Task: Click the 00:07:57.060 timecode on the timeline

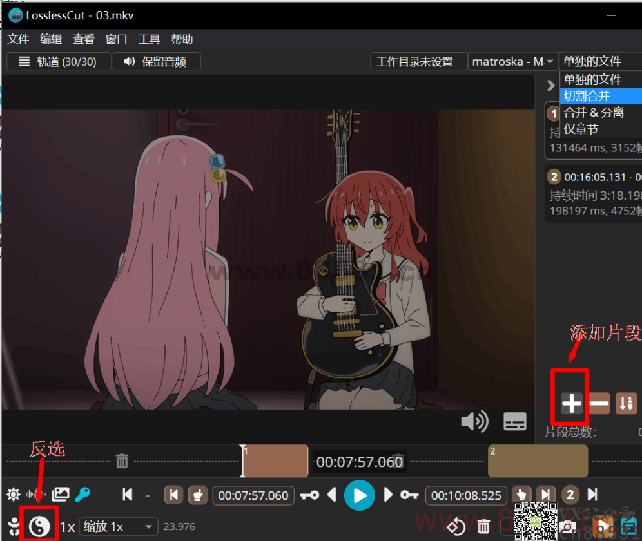Action: [x=360, y=462]
